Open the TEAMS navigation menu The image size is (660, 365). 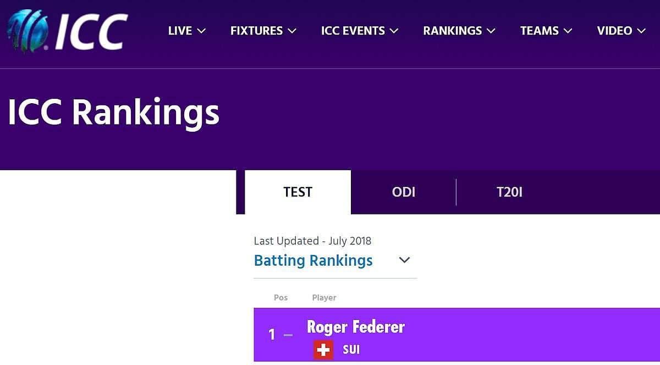point(546,31)
